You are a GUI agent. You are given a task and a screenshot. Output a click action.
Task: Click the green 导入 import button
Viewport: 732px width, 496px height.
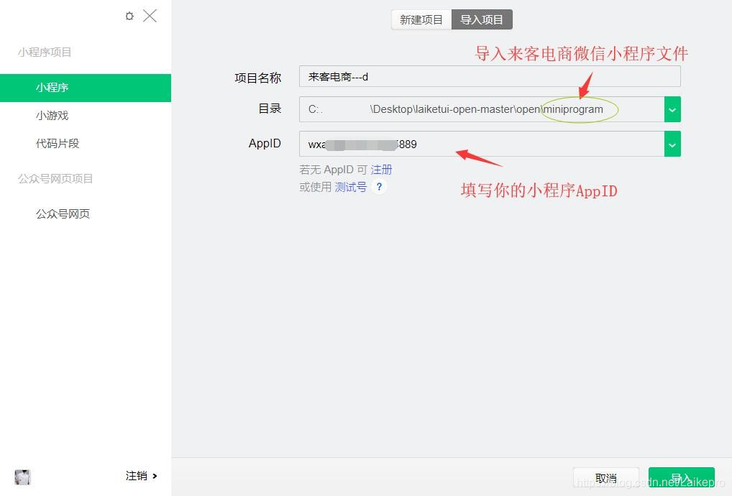[x=680, y=477]
